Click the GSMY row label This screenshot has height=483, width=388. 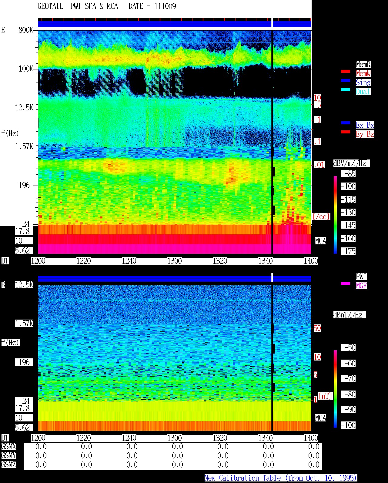[x=8, y=456]
